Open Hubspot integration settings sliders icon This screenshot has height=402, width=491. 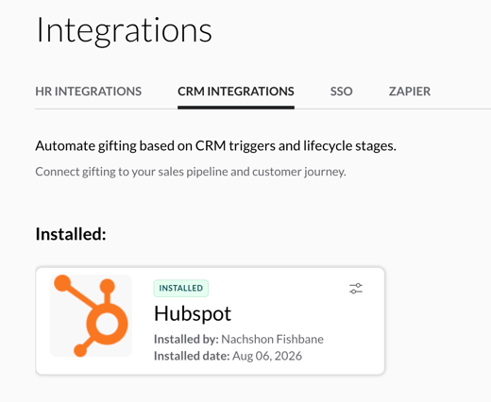click(x=356, y=289)
